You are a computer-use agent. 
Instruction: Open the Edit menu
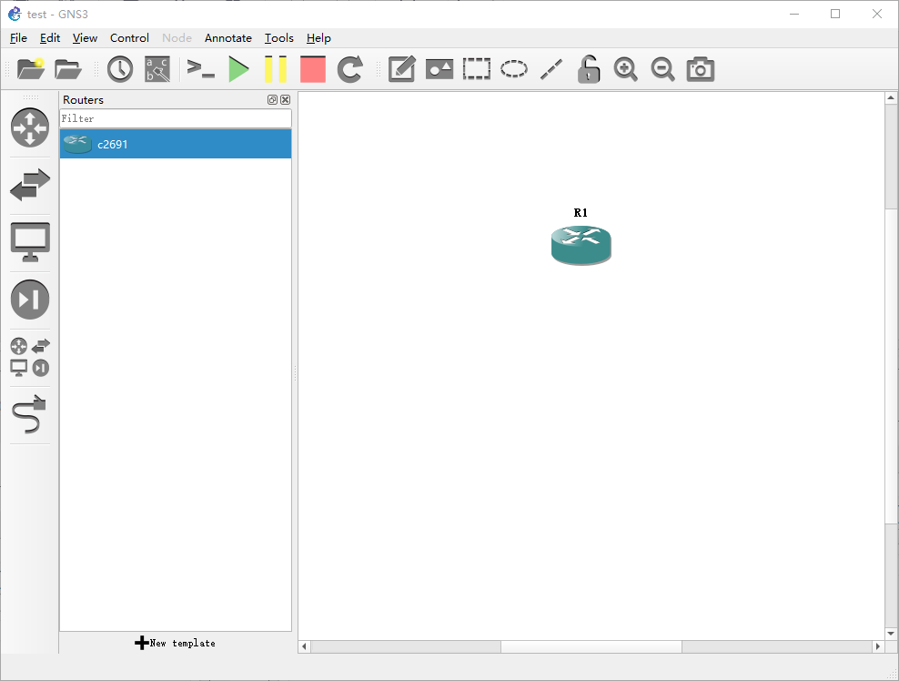click(x=50, y=38)
